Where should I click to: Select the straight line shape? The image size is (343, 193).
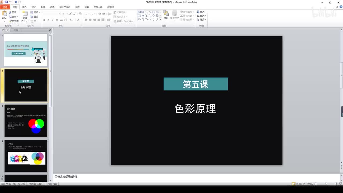[x=146, y=12]
